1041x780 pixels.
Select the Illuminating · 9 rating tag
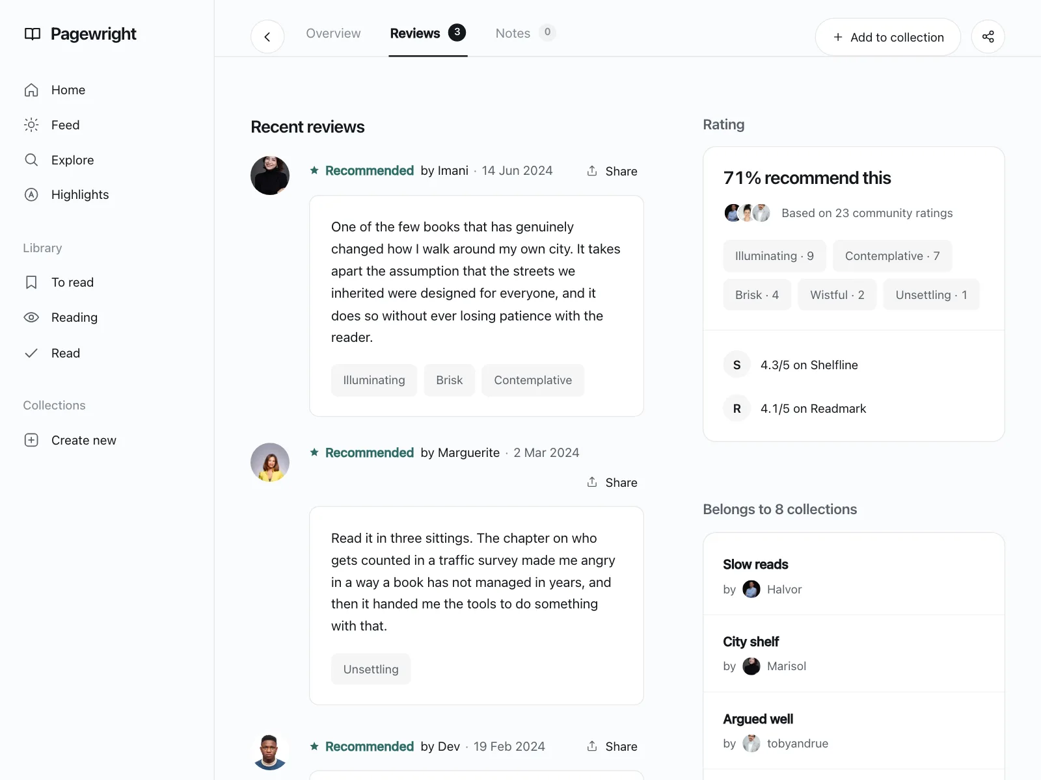pos(774,256)
